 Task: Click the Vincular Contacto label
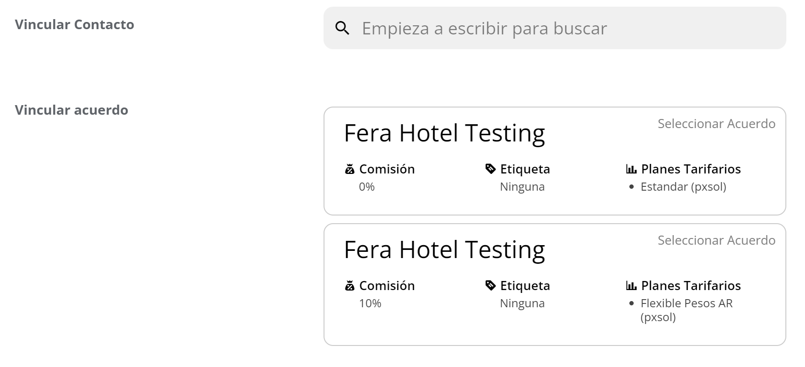click(74, 24)
